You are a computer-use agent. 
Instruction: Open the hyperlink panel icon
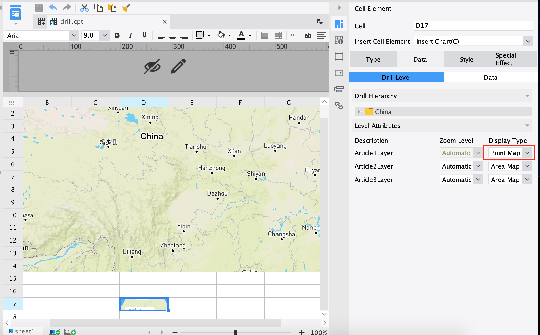339,106
